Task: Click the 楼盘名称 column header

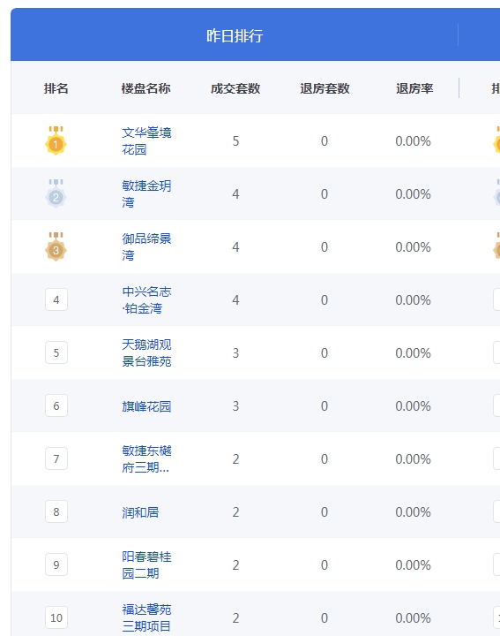Action: 146,88
